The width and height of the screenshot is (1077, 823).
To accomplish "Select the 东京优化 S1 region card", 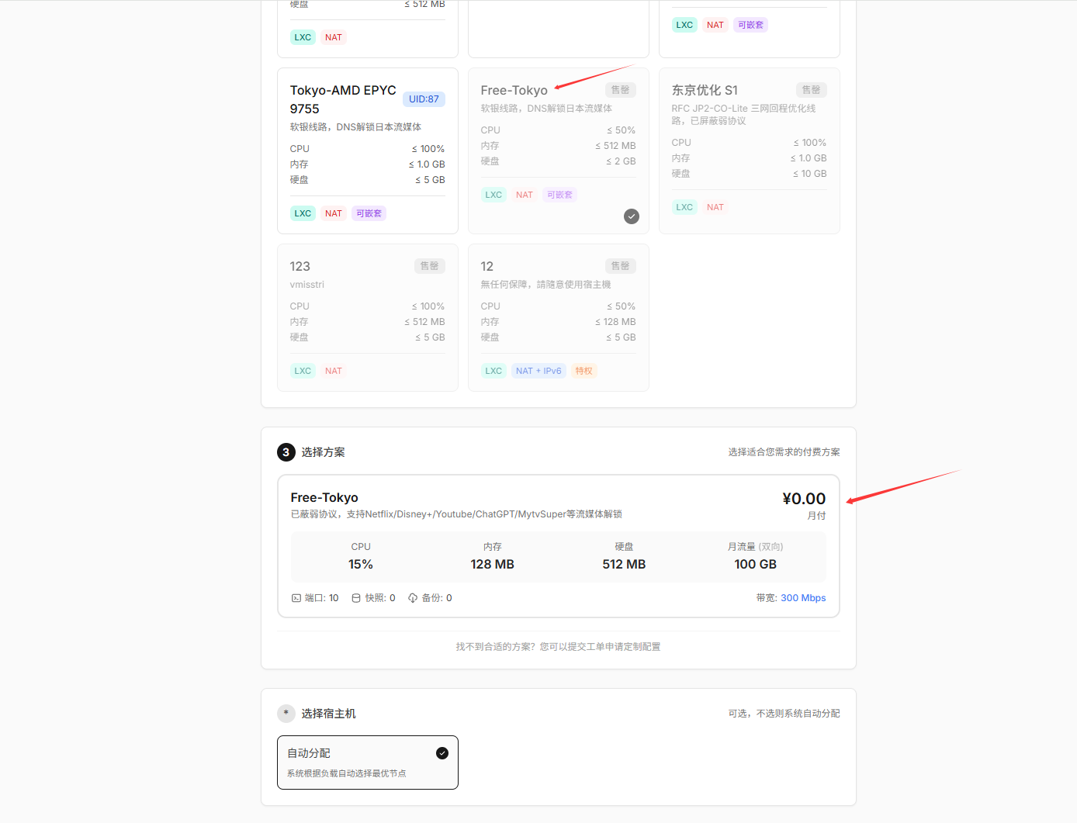I will click(x=749, y=151).
